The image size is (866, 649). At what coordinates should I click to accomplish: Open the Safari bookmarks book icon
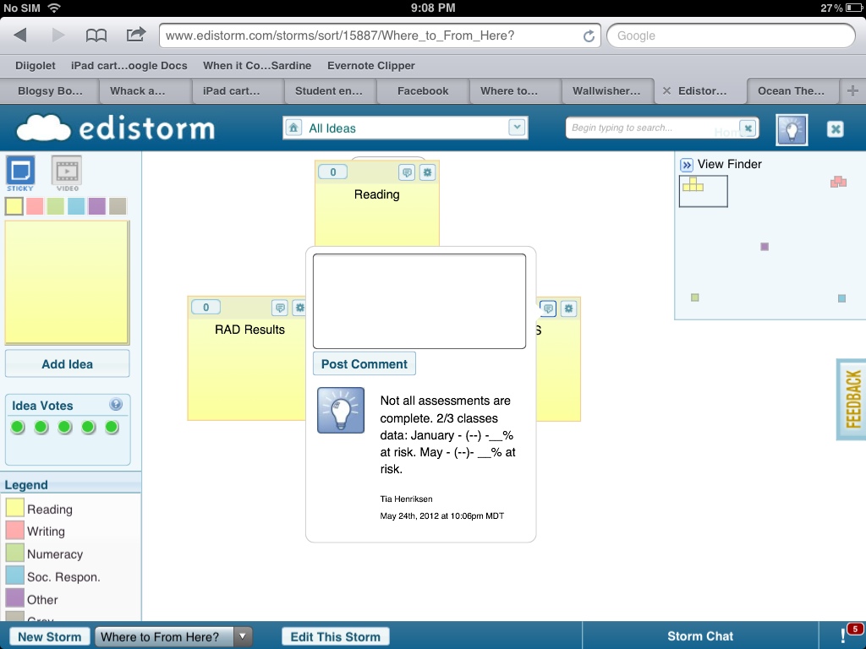pos(96,35)
